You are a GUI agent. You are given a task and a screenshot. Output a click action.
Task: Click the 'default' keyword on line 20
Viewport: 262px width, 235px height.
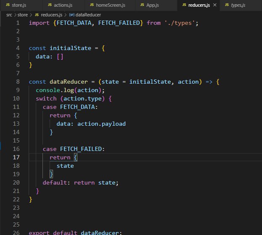coord(55,182)
